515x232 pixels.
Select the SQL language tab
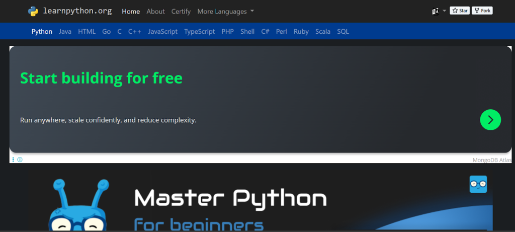(x=342, y=31)
